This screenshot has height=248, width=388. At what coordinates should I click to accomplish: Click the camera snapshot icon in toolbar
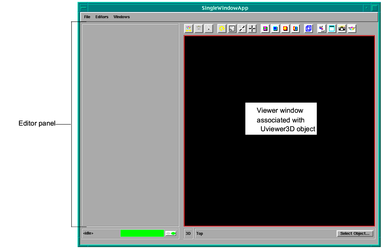pyautogui.click(x=342, y=29)
